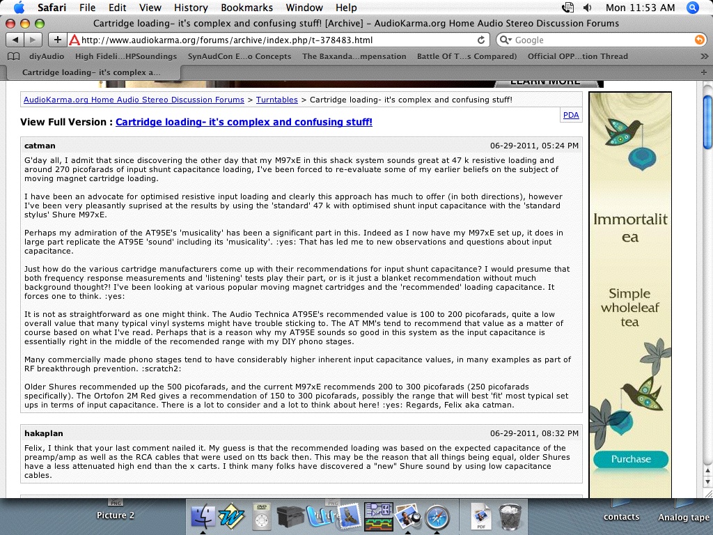Click the LEARN MORE banner button

tap(545, 83)
